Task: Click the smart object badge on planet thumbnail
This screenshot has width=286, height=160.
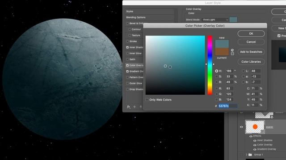Action: pos(262,132)
